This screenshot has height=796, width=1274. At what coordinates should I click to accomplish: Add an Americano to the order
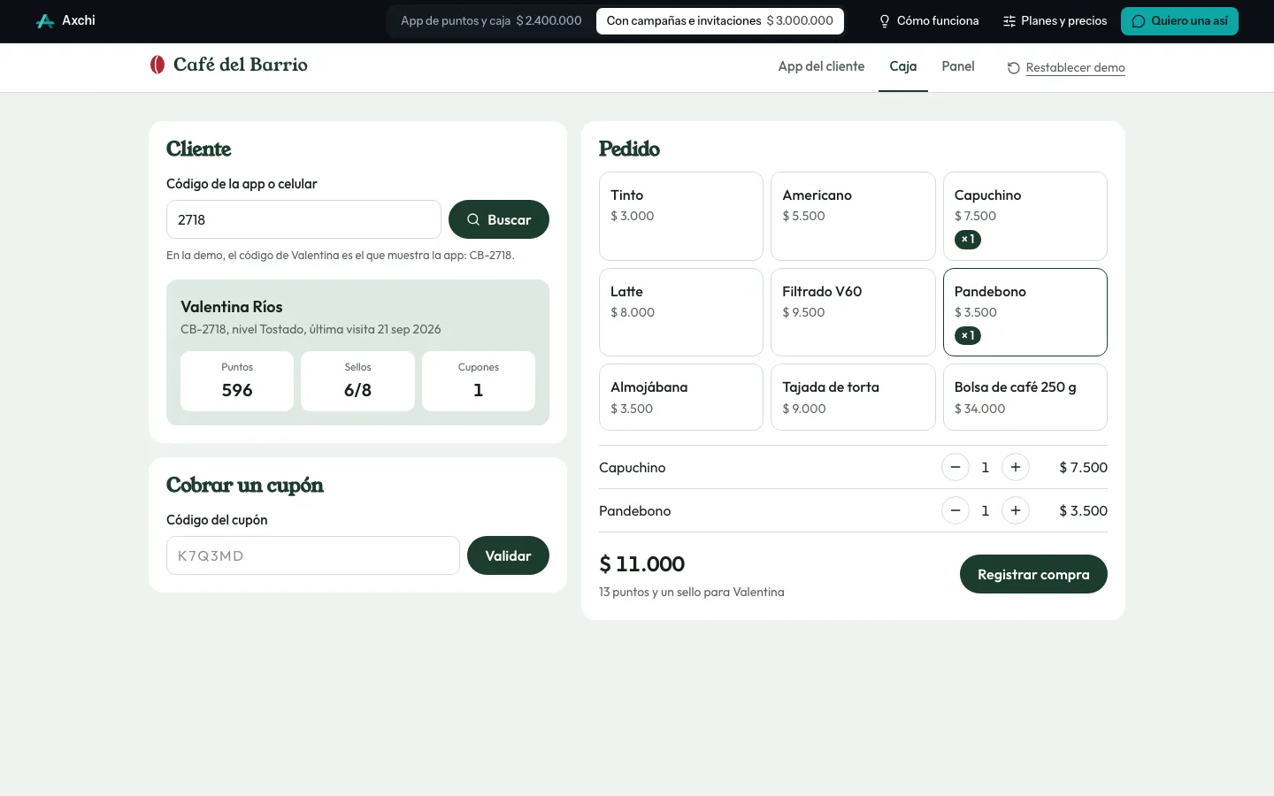click(x=853, y=216)
